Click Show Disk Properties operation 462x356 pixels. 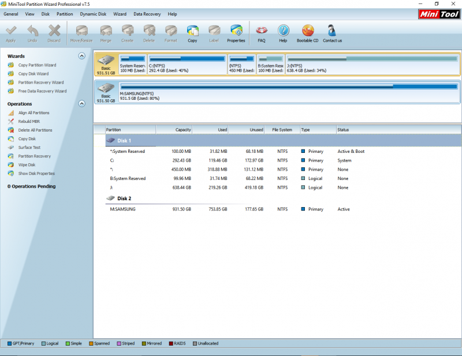pyautogui.click(x=36, y=174)
